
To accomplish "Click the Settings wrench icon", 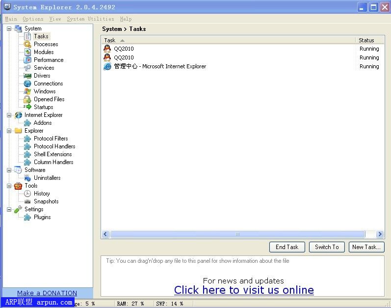I will pyautogui.click(x=18, y=209).
